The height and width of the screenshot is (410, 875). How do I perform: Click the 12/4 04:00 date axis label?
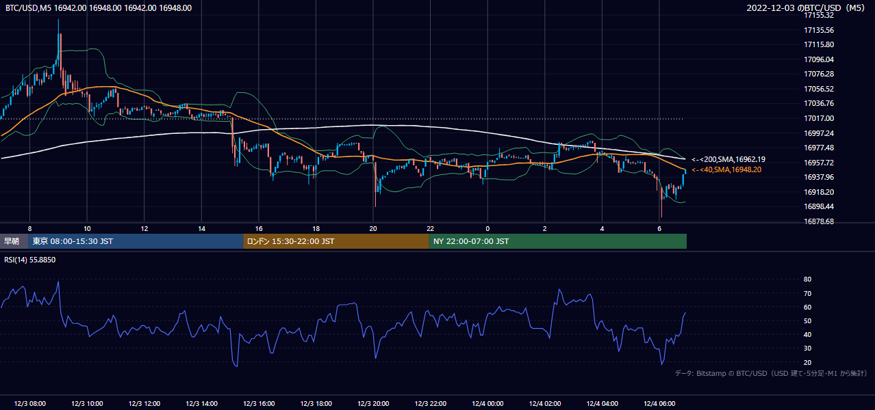pos(602,403)
